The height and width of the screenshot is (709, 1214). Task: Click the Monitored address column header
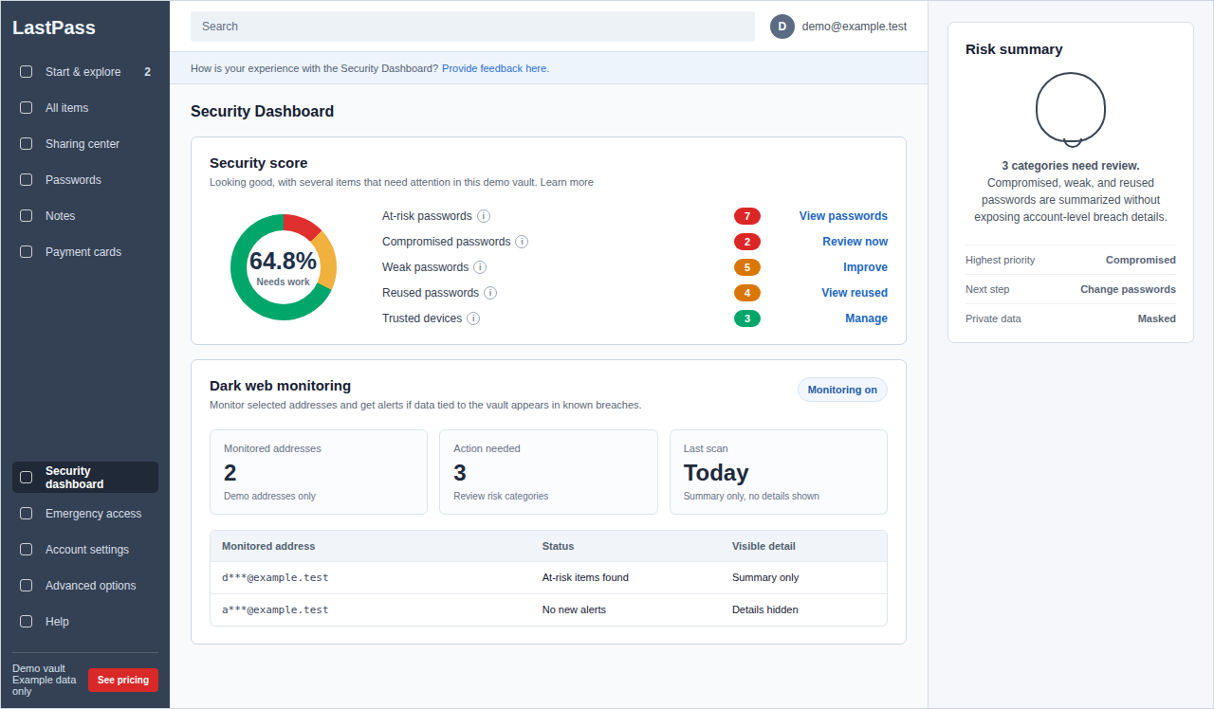(x=268, y=546)
